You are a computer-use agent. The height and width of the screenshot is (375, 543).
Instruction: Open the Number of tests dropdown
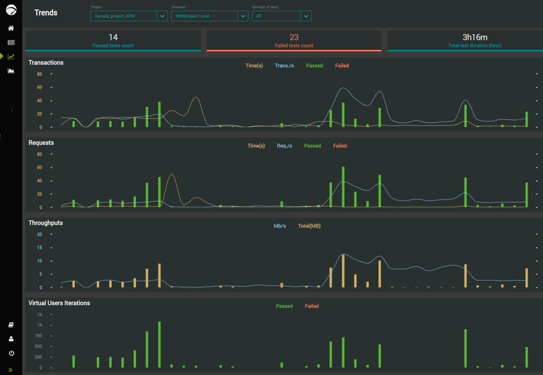click(x=282, y=16)
